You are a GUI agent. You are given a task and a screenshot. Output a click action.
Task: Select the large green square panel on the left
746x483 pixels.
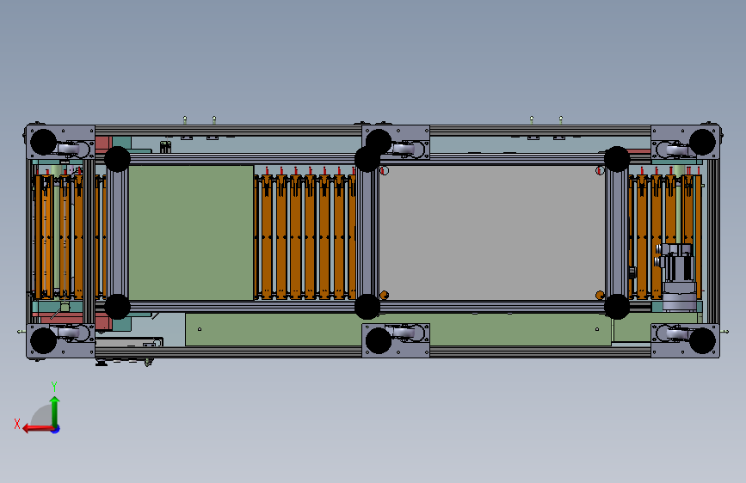click(x=191, y=232)
